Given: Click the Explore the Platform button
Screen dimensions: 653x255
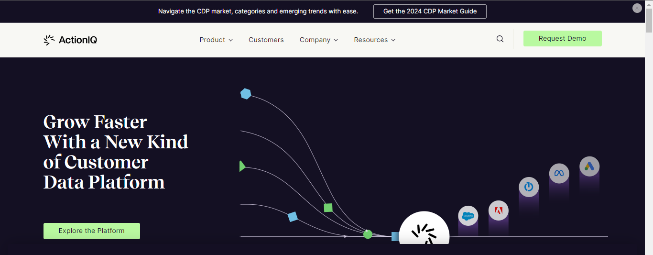Looking at the screenshot, I should pyautogui.click(x=92, y=231).
